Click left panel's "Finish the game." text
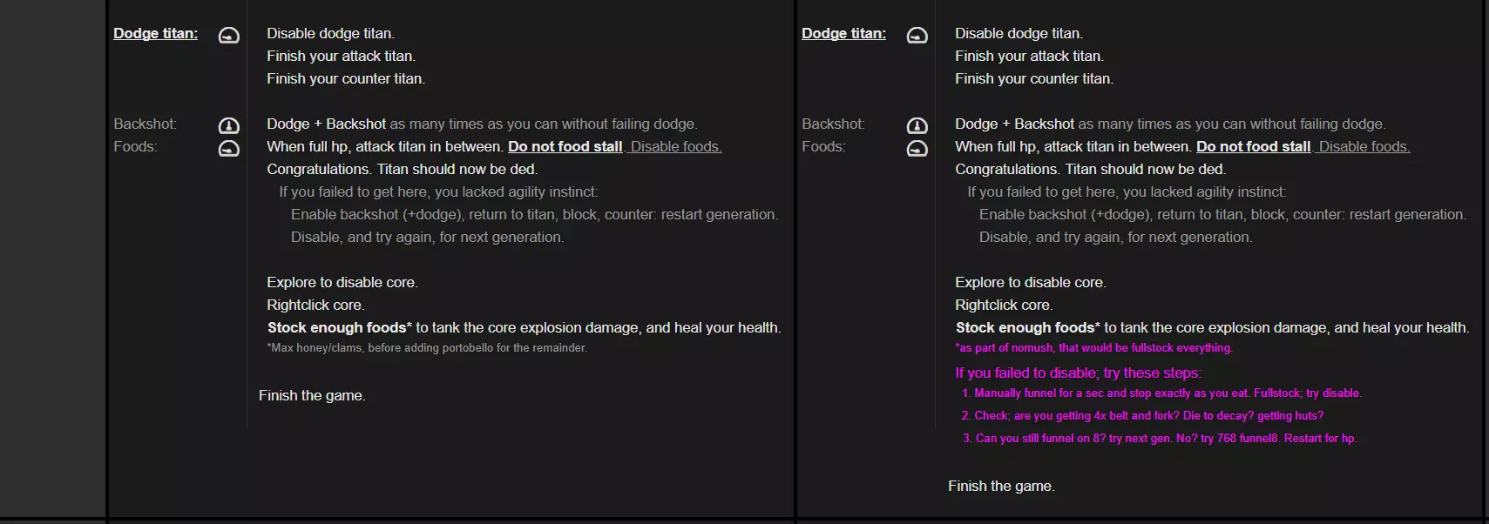 point(312,395)
